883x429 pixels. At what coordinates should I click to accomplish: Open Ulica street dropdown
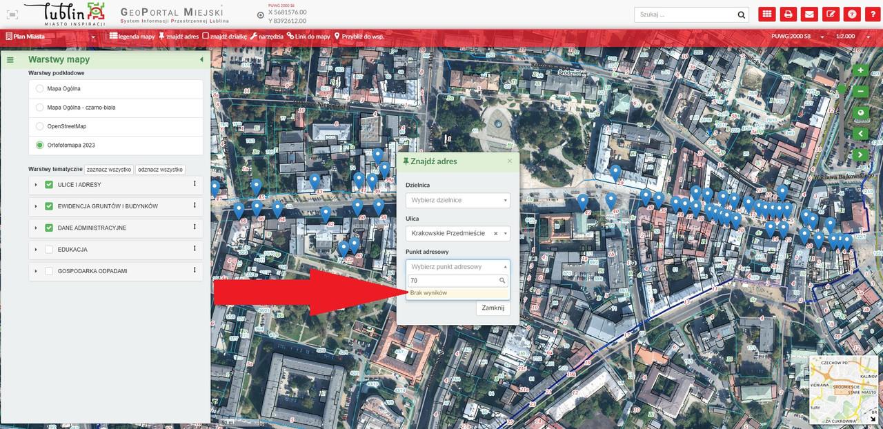[x=458, y=234]
